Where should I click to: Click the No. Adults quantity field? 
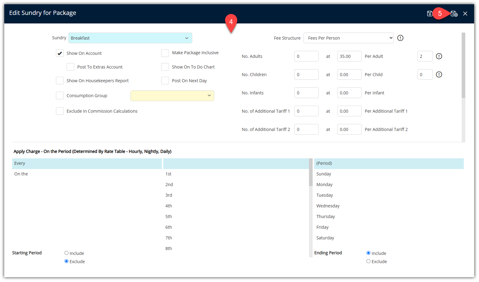click(306, 56)
